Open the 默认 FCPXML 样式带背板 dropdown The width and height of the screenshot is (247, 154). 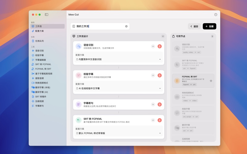click(119, 133)
